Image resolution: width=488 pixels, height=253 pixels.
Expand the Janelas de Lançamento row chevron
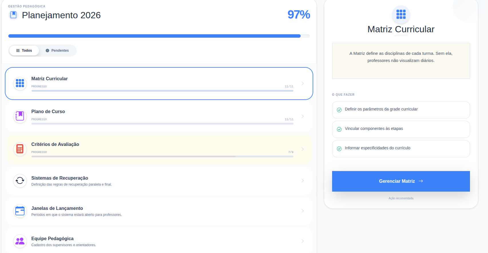click(303, 211)
